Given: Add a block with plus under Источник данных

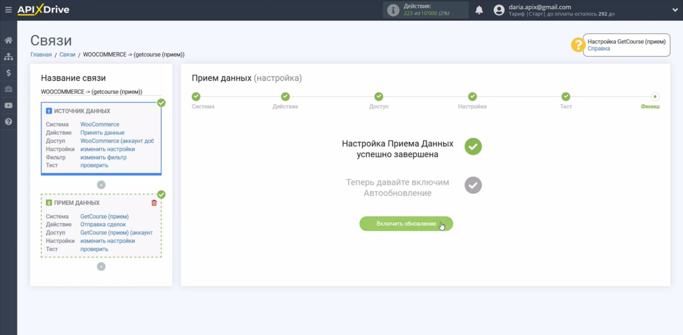Looking at the screenshot, I should pos(101,185).
